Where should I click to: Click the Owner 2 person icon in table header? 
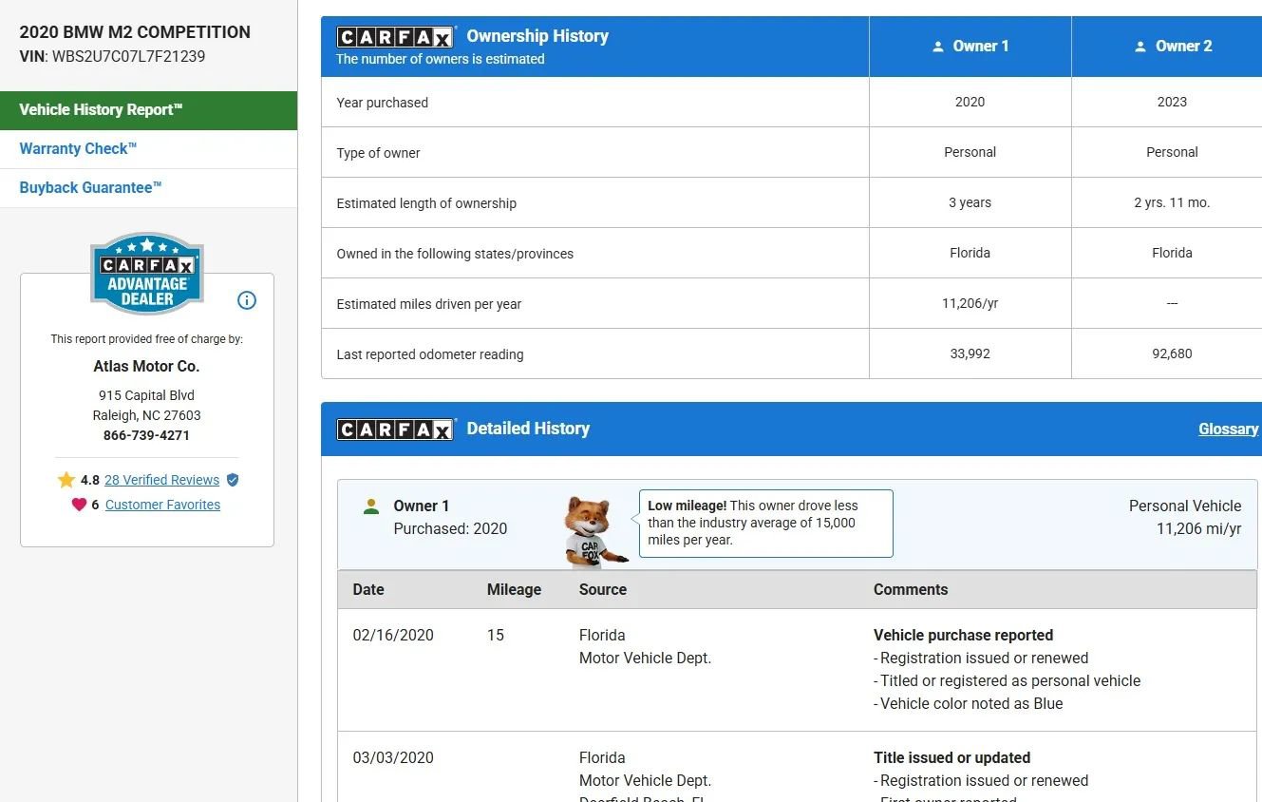point(1140,47)
